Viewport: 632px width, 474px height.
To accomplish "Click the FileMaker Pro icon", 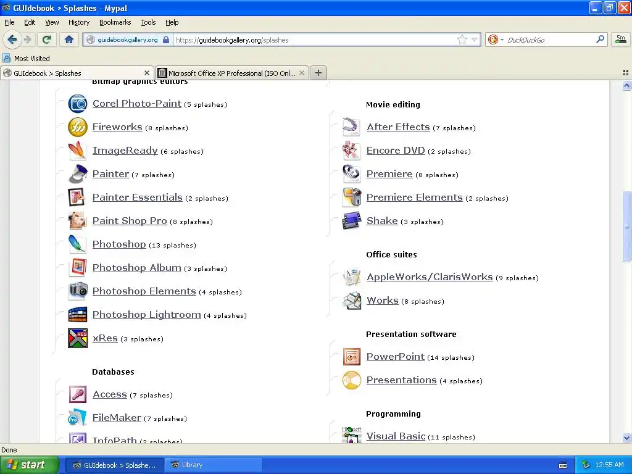I will pos(77,417).
